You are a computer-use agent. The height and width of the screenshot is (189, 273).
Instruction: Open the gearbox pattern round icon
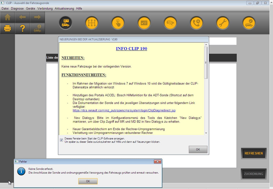pos(92,23)
